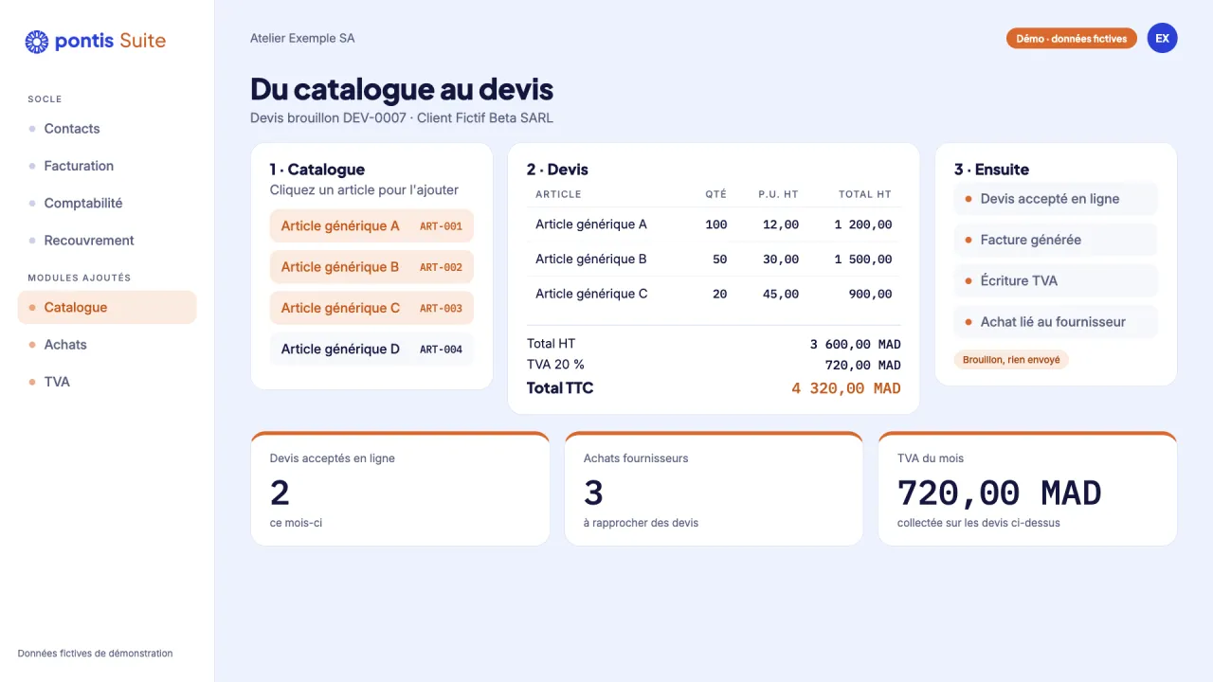Add Article générique B from catalogue
The image size is (1213, 682).
pos(371,267)
